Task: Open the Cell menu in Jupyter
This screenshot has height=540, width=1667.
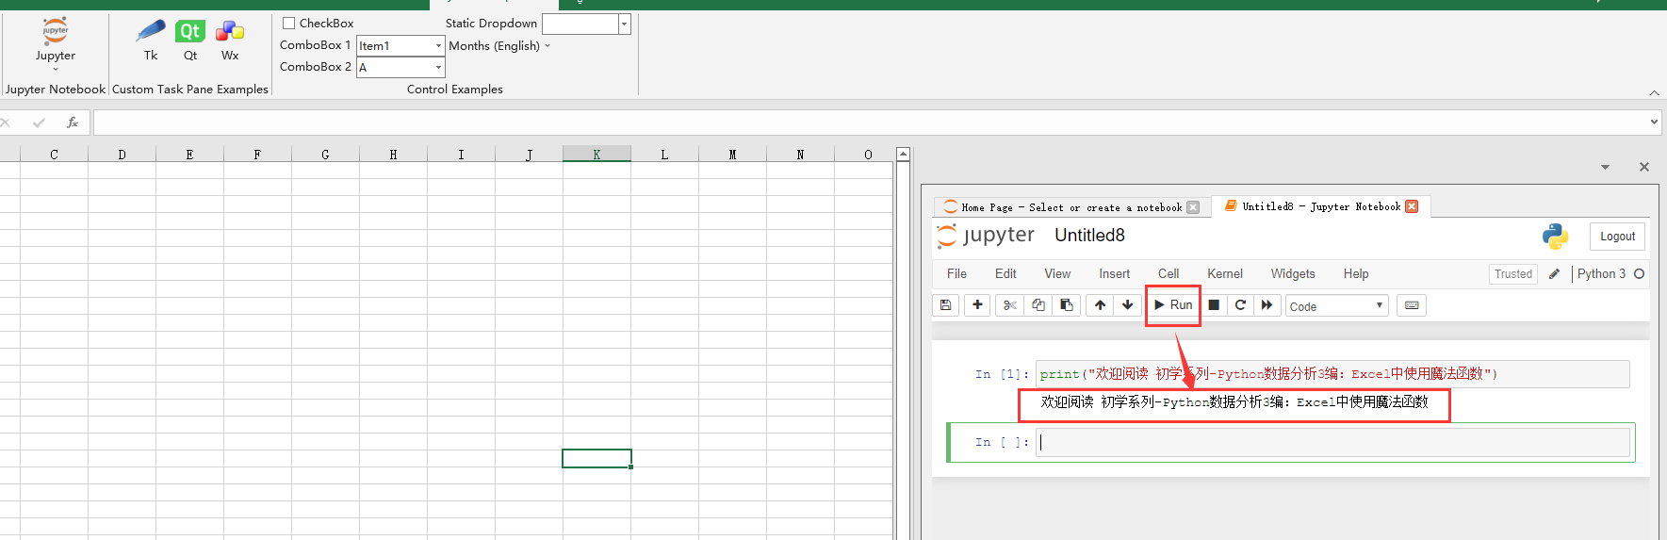Action: tap(1169, 274)
